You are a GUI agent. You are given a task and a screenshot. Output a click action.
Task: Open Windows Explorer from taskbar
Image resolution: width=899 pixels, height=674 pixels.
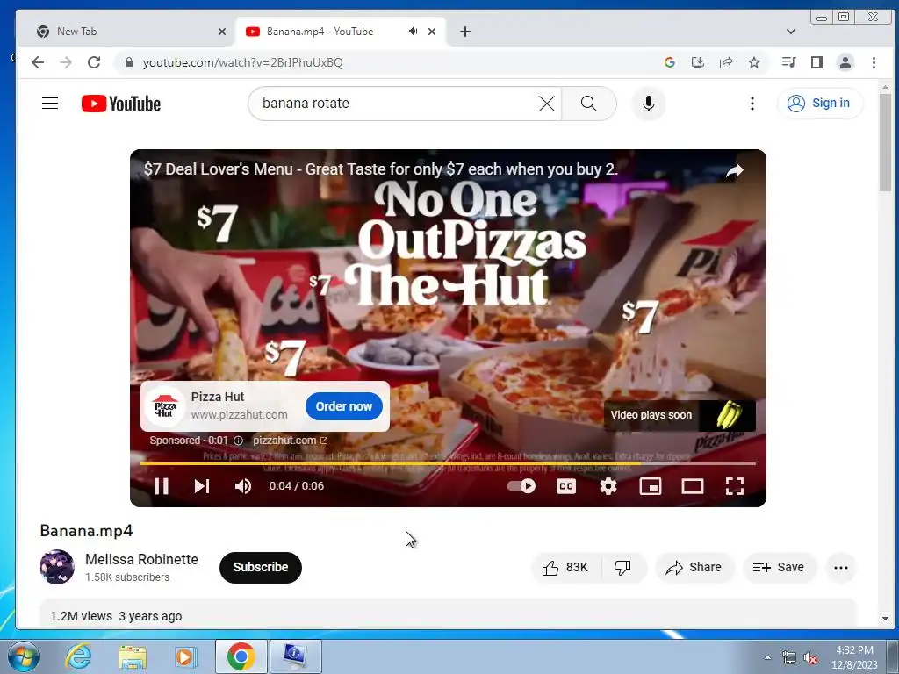[x=133, y=656]
